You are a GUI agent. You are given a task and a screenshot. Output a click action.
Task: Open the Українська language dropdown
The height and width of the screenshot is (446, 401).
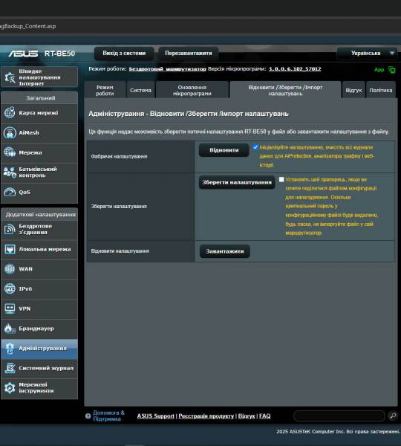tap(367, 54)
